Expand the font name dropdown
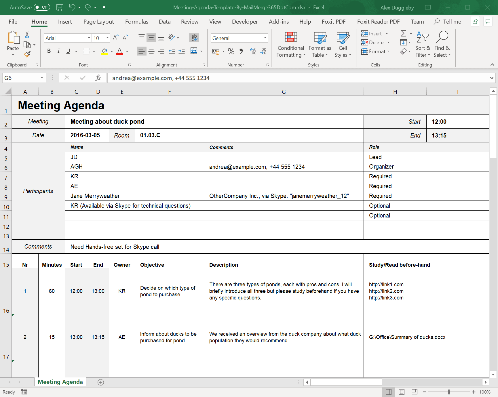The image size is (498, 397). pyautogui.click(x=89, y=38)
